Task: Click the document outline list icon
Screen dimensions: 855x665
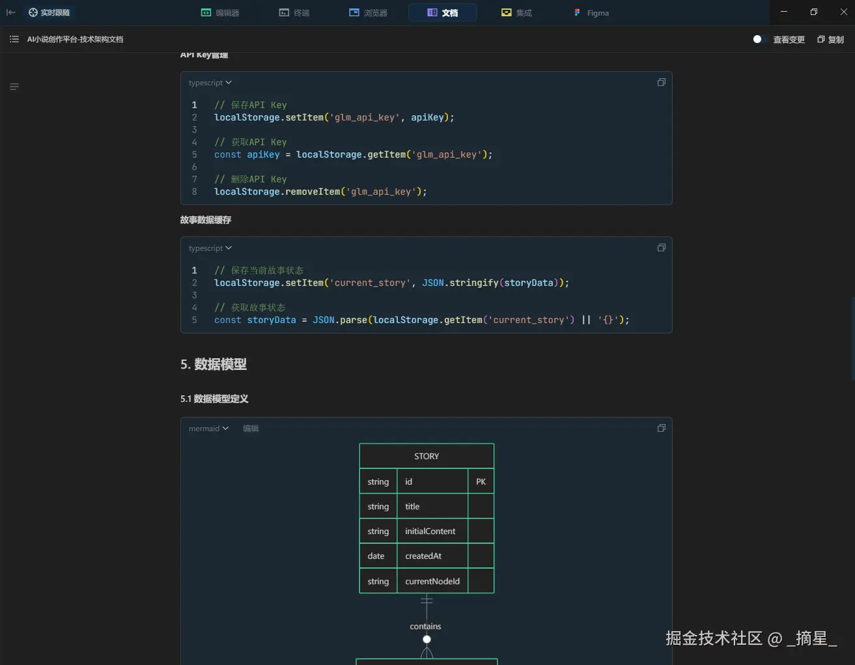Action: pyautogui.click(x=14, y=39)
